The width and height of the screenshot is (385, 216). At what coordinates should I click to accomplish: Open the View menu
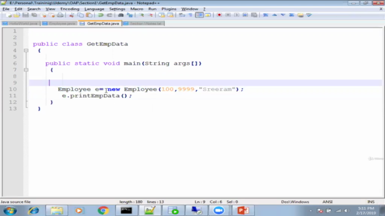pyautogui.click(x=51, y=9)
